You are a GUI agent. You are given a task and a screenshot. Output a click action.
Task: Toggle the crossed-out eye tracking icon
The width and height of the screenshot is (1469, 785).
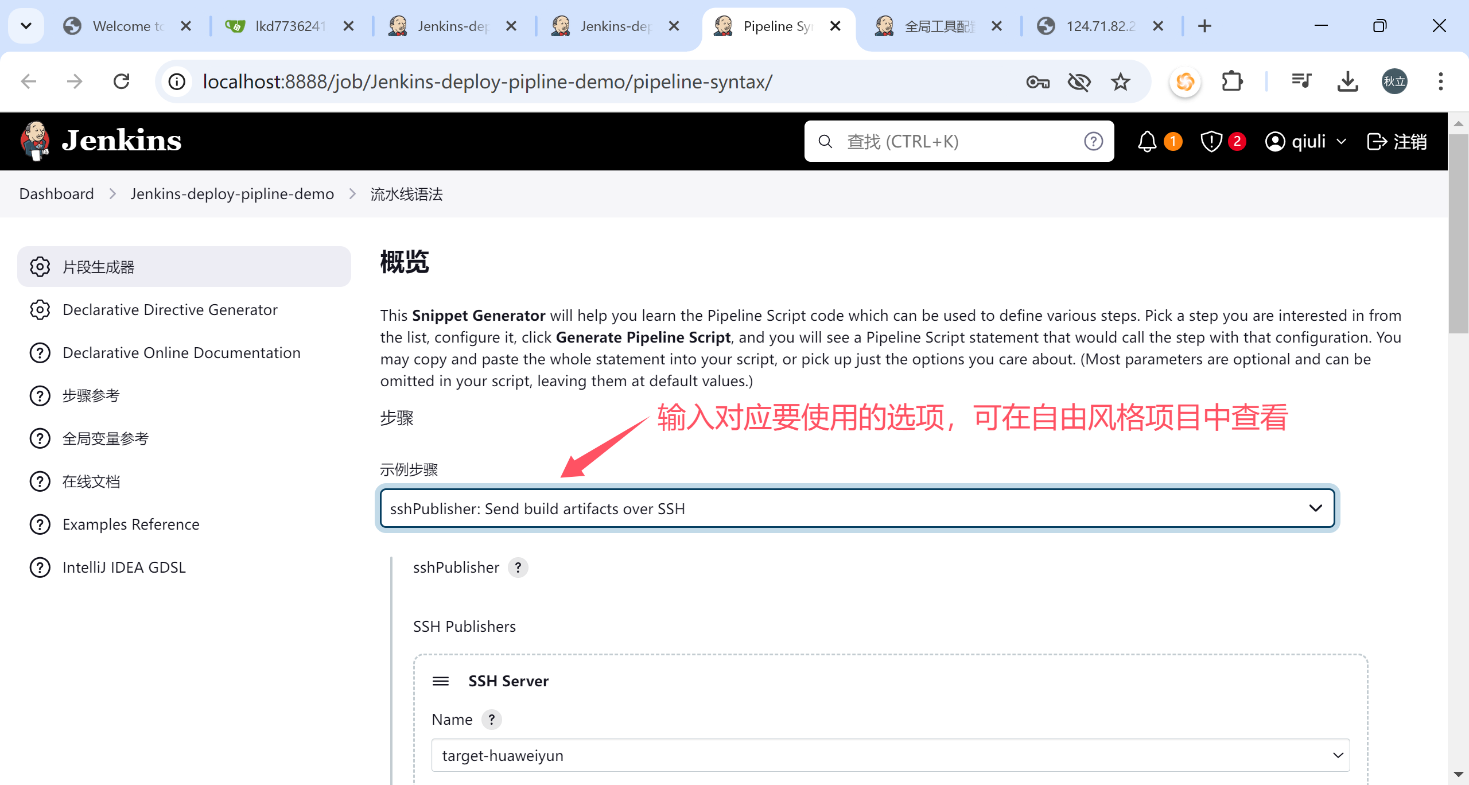pyautogui.click(x=1079, y=81)
